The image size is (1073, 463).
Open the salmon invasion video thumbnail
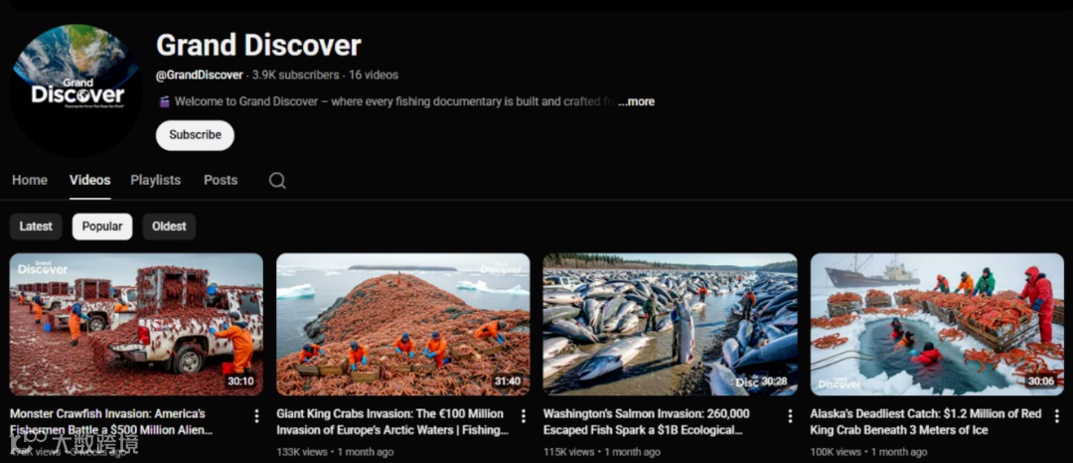click(670, 324)
